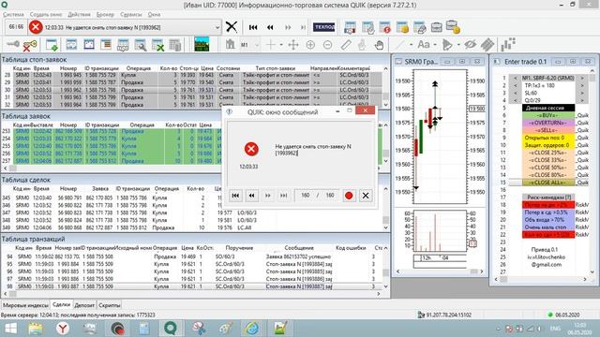The width and height of the screenshot is (600, 337).
Task: Switch to the Скрипты tab
Action: [x=109, y=305]
